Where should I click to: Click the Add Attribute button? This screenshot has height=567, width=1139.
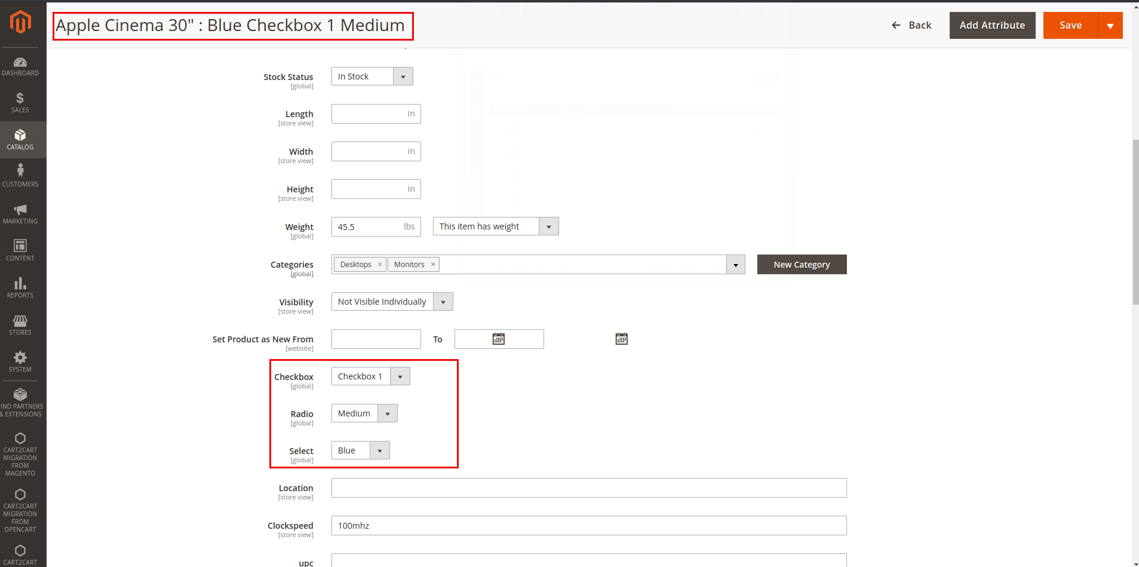[992, 25]
